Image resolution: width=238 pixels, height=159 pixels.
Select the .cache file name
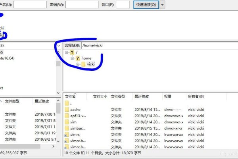(75, 110)
